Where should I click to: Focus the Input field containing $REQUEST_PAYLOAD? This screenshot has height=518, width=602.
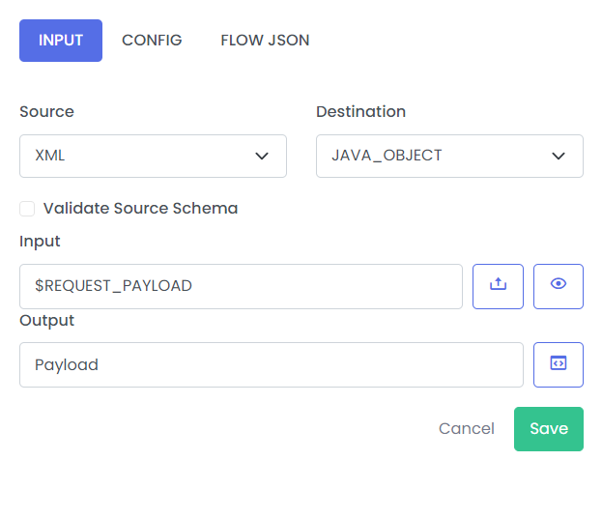pyautogui.click(x=241, y=286)
